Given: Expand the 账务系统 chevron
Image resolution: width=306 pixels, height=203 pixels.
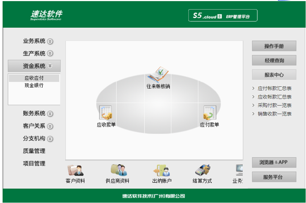Looking at the screenshot, I should point(50,114).
